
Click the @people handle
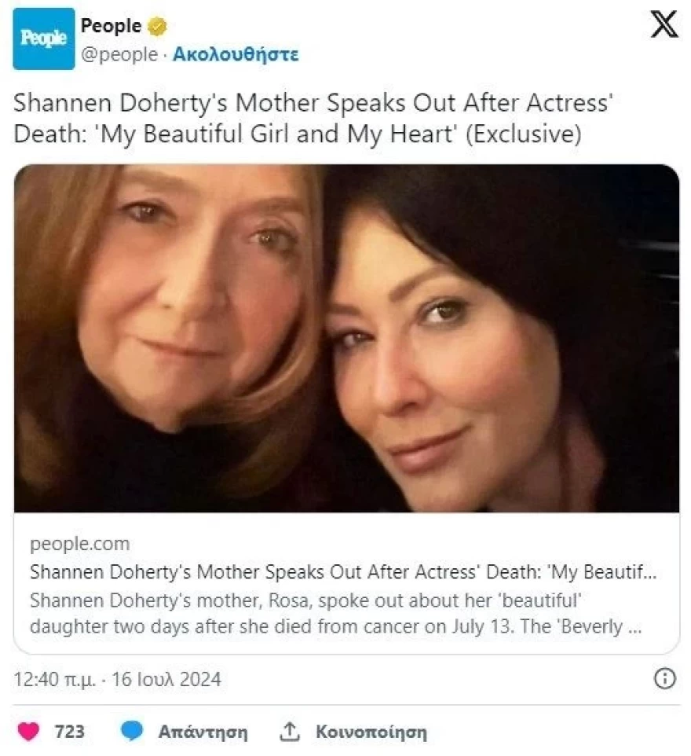[x=119, y=54]
